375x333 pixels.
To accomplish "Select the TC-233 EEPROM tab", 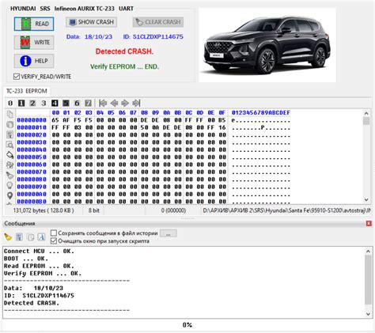I will (x=26, y=91).
